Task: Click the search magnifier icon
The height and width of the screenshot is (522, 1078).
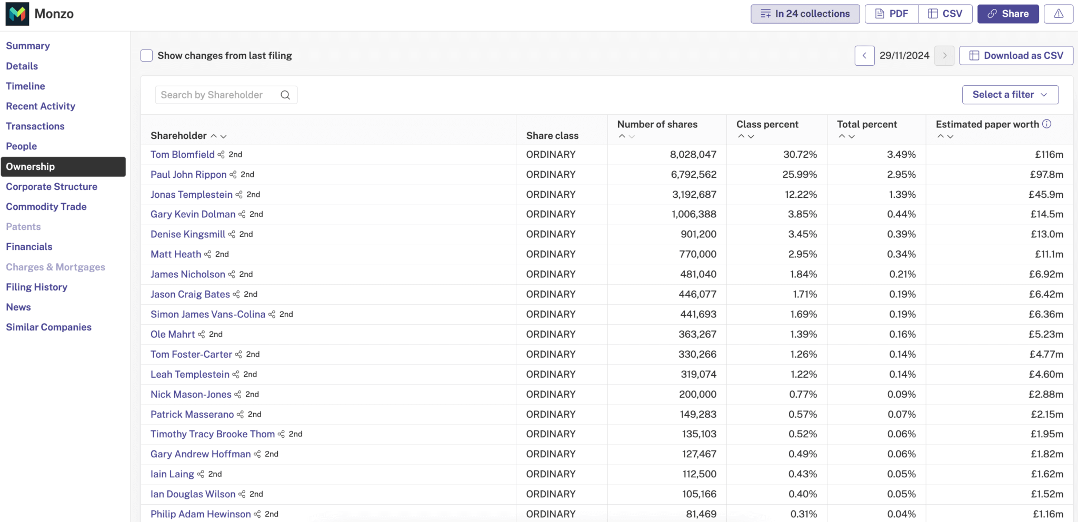Action: [285, 95]
